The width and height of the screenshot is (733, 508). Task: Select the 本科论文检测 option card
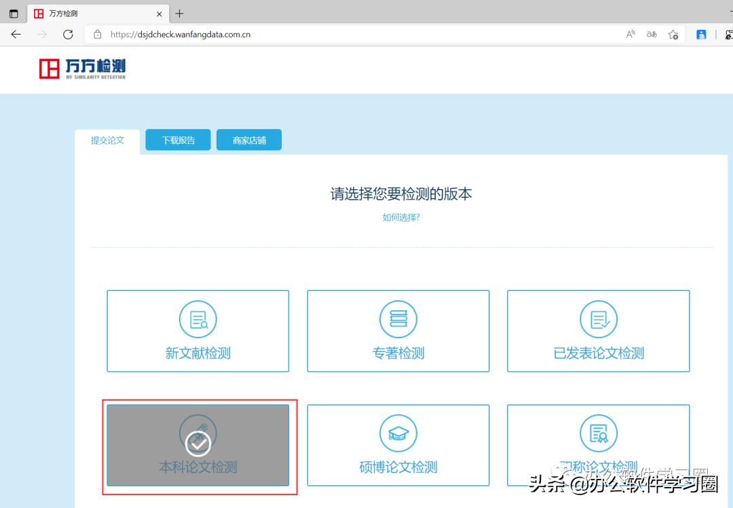click(x=198, y=445)
